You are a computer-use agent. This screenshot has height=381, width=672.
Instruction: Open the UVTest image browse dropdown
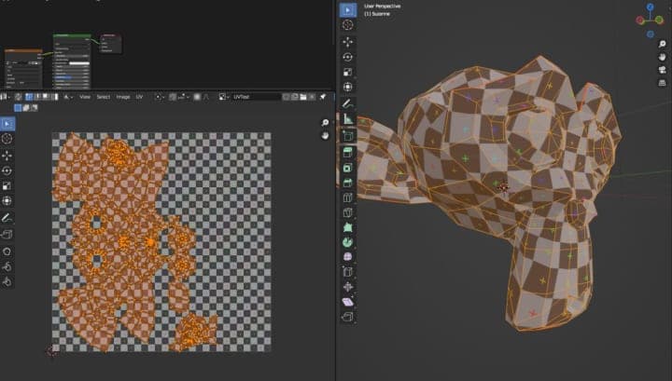click(x=224, y=96)
